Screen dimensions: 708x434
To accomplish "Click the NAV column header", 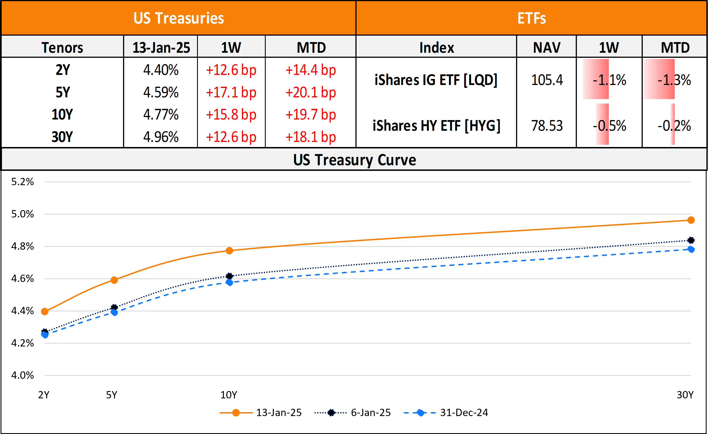I will tap(547, 47).
